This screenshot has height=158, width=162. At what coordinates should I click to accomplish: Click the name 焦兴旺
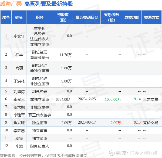pyautogui.click(x=19, y=123)
